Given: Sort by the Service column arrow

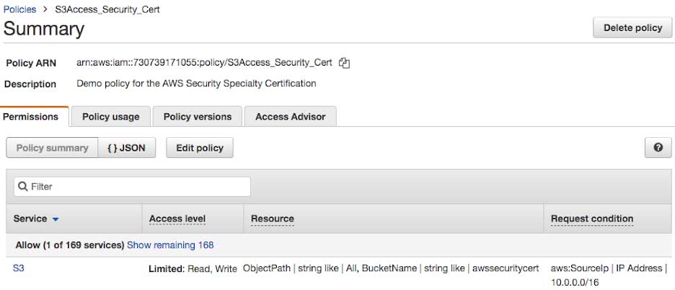Looking at the screenshot, I should (56, 219).
